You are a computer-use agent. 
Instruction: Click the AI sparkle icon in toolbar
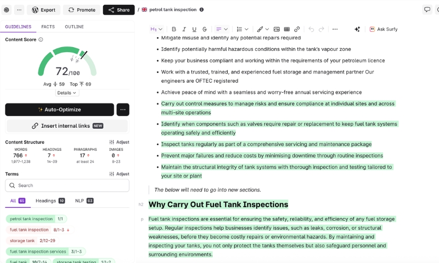(x=357, y=29)
